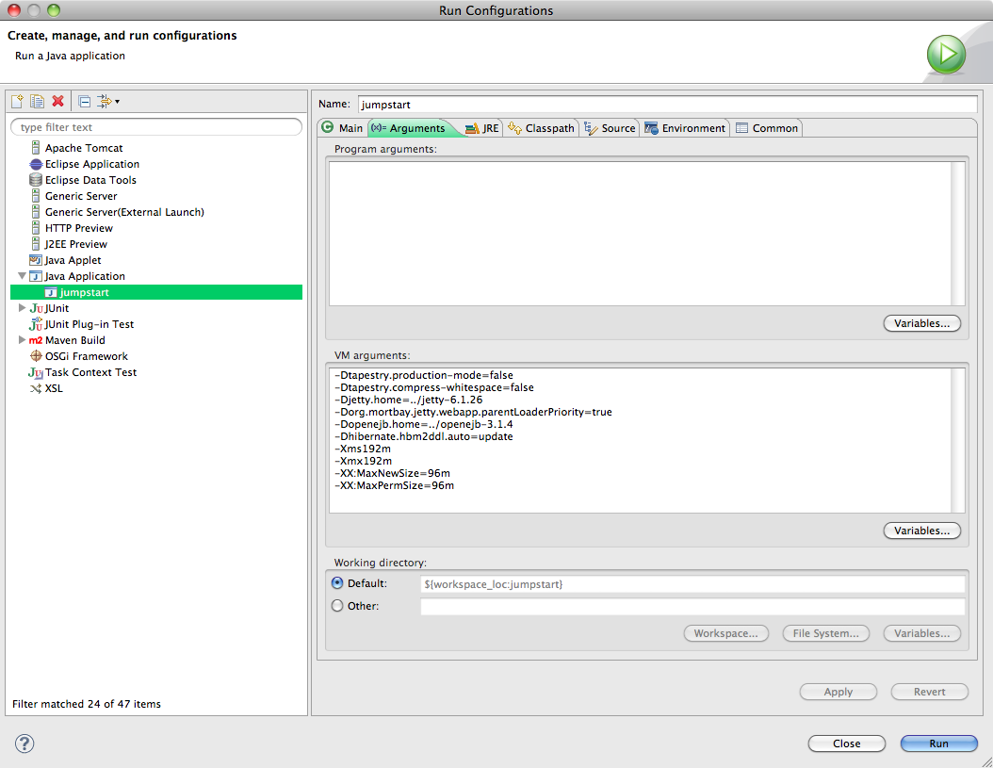This screenshot has height=768, width=993.
Task: Click the Collapse All toolbar icon
Action: click(84, 101)
